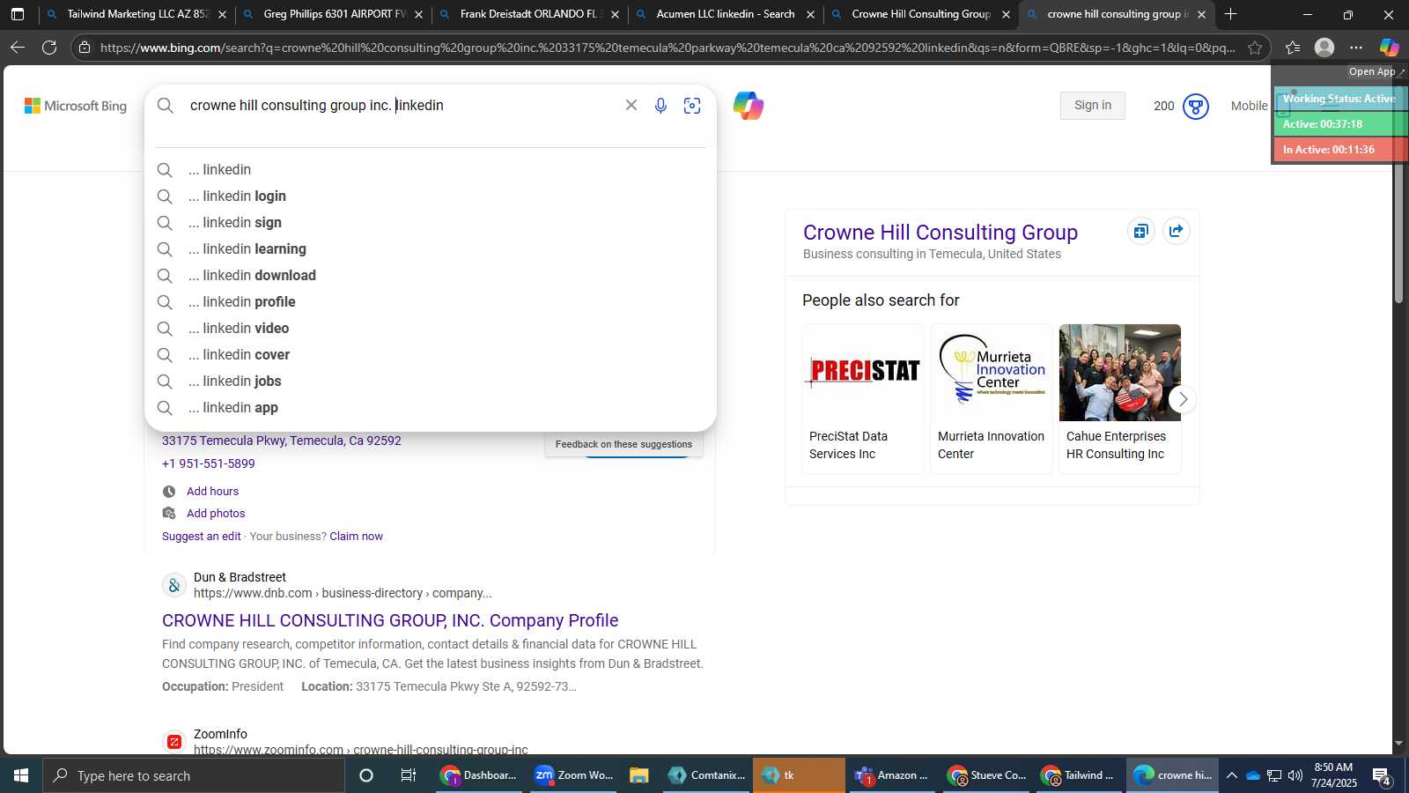Click inside the Bing search query field
Image resolution: width=1409 pixels, height=793 pixels.
(x=401, y=105)
